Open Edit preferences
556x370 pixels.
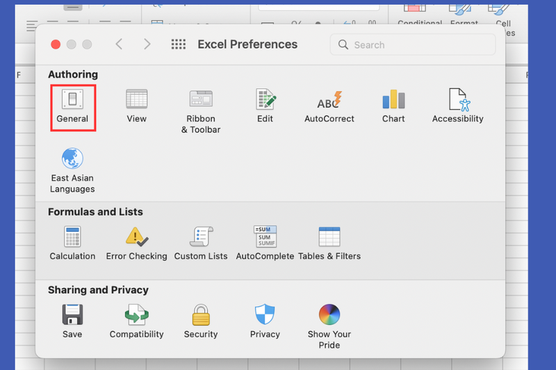[x=265, y=106]
